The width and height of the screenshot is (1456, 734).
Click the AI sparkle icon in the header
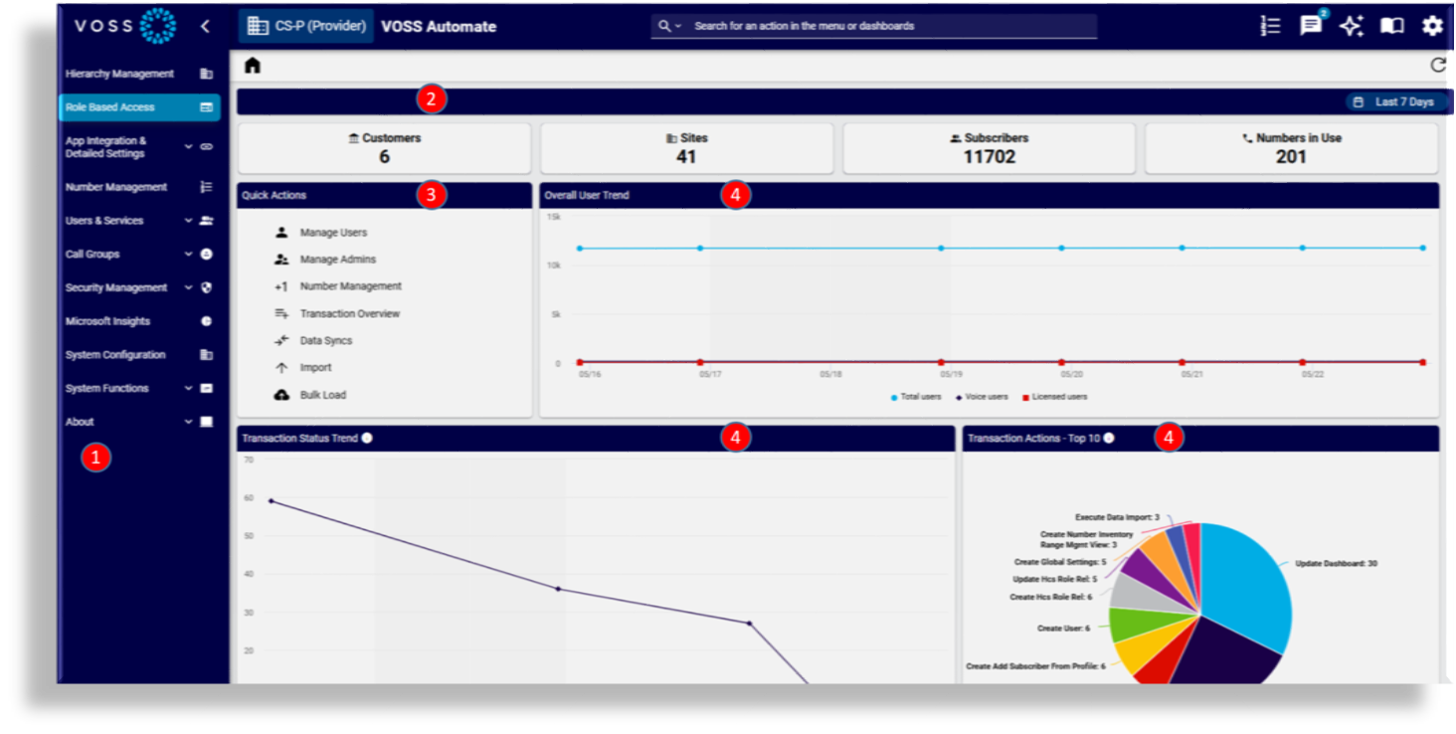coord(1353,27)
